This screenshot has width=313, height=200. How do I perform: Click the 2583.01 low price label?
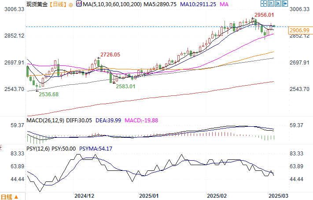pyautogui.click(x=125, y=87)
